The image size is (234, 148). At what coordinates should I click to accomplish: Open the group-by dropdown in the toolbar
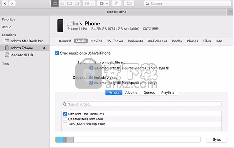(x=89, y=4)
